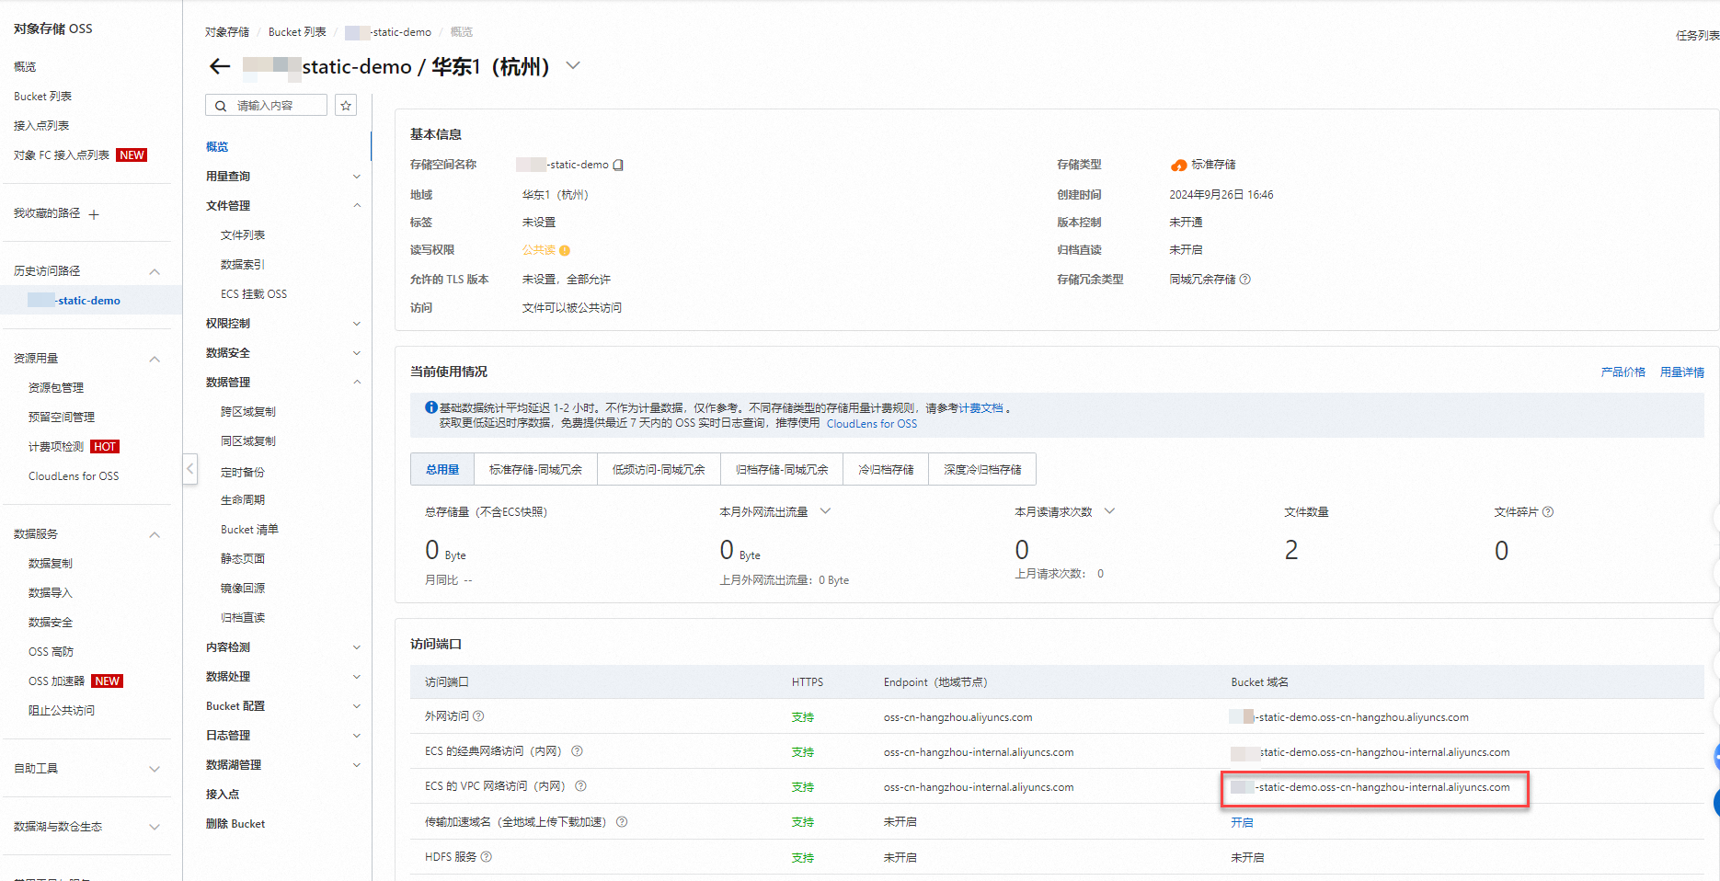The height and width of the screenshot is (881, 1720).
Task: Open 文件列表 in the bucket menu
Action: click(243, 235)
